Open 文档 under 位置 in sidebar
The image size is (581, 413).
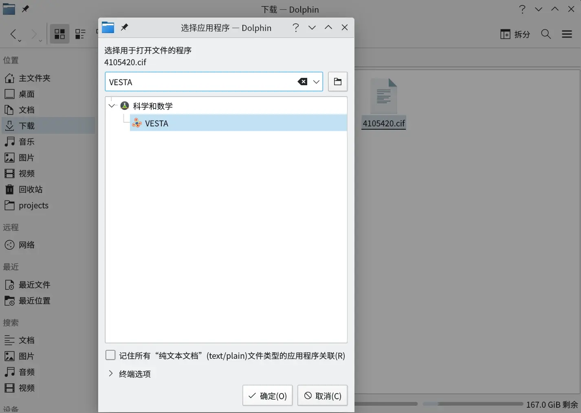[x=47, y=110]
